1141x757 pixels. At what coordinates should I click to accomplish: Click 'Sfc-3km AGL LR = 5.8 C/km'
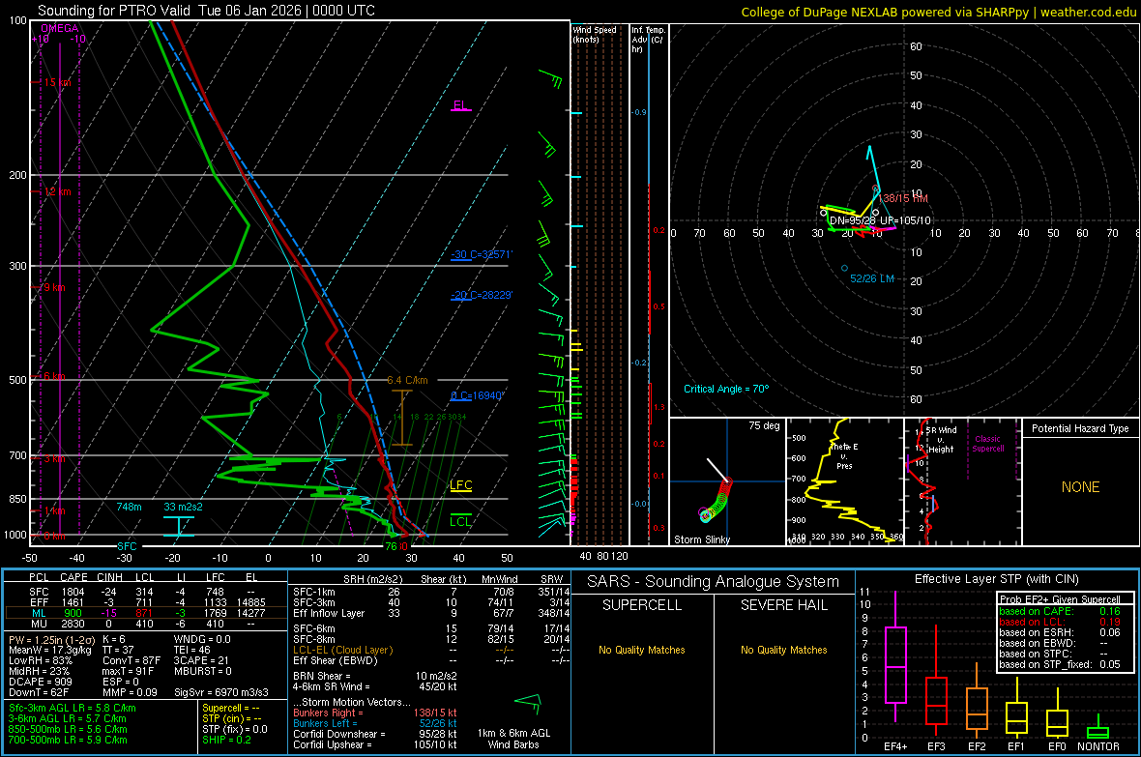click(x=73, y=709)
